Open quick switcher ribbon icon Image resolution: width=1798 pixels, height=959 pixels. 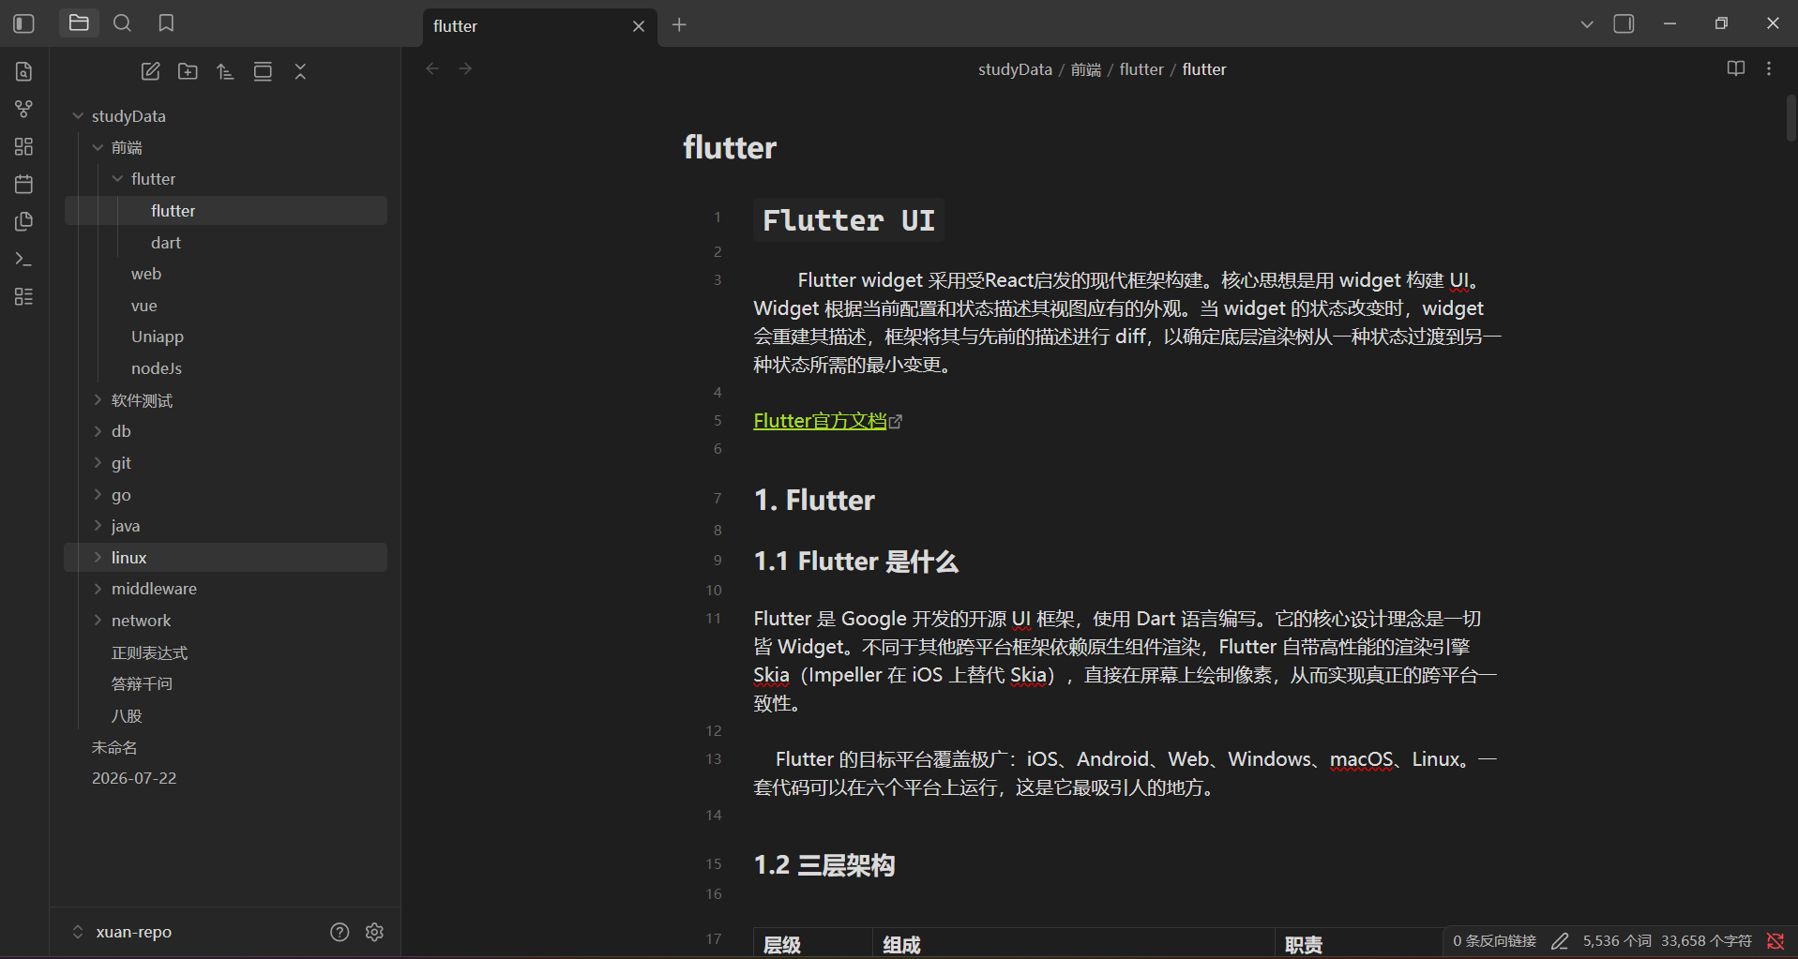point(24,71)
